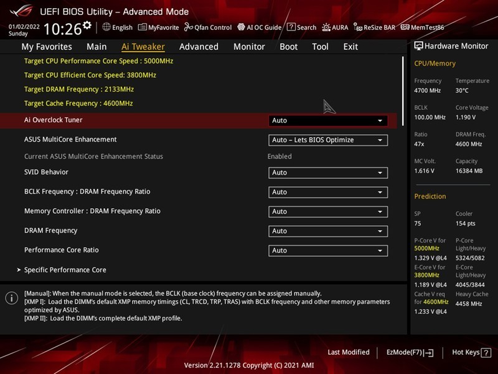
Task: Click the 16384 MB capacity value
Action: [469, 171]
